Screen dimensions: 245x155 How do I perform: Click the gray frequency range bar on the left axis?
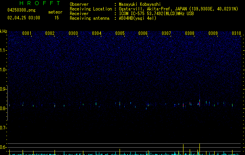click(x=8, y=103)
